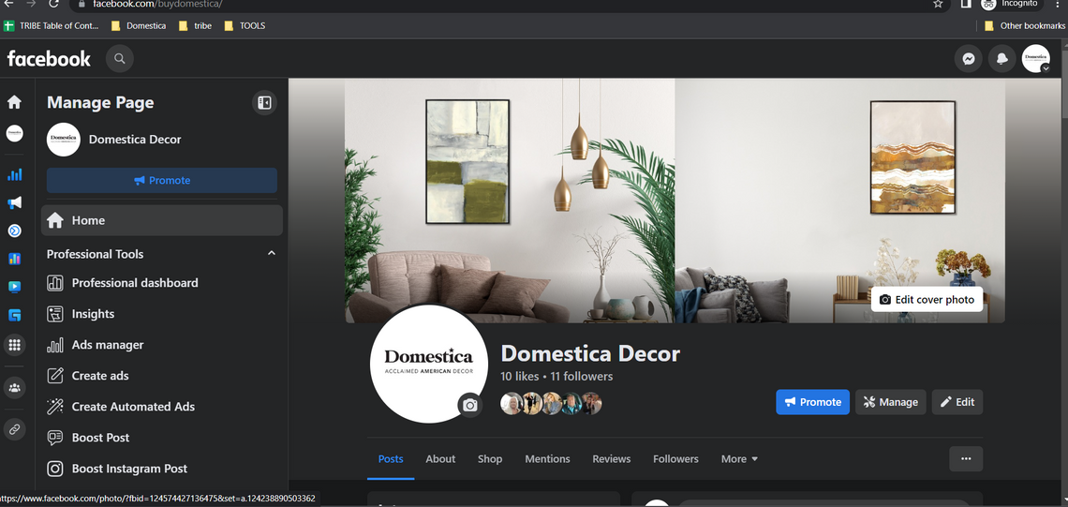This screenshot has width=1068, height=507.
Task: Open the account profile menu avatar
Action: pyautogui.click(x=1036, y=59)
